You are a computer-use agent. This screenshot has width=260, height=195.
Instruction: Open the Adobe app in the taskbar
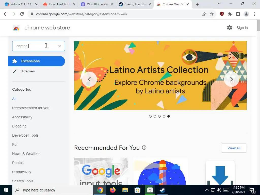(x=150, y=190)
